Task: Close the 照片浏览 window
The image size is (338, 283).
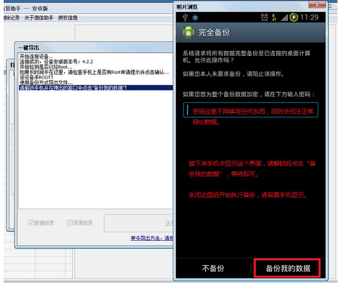Action: 317,5
